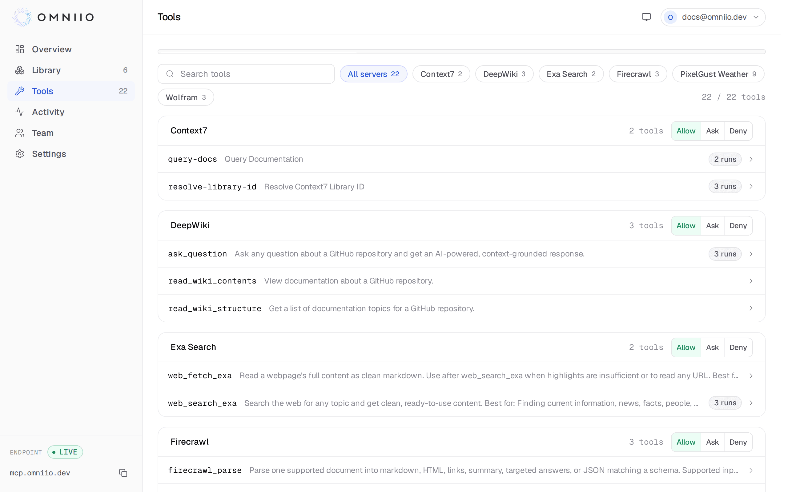Click the Omniio logo
788x492 pixels.
53,17
